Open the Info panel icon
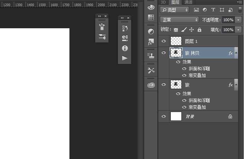Image resolution: width=248 pixels, height=159 pixels. point(124,48)
